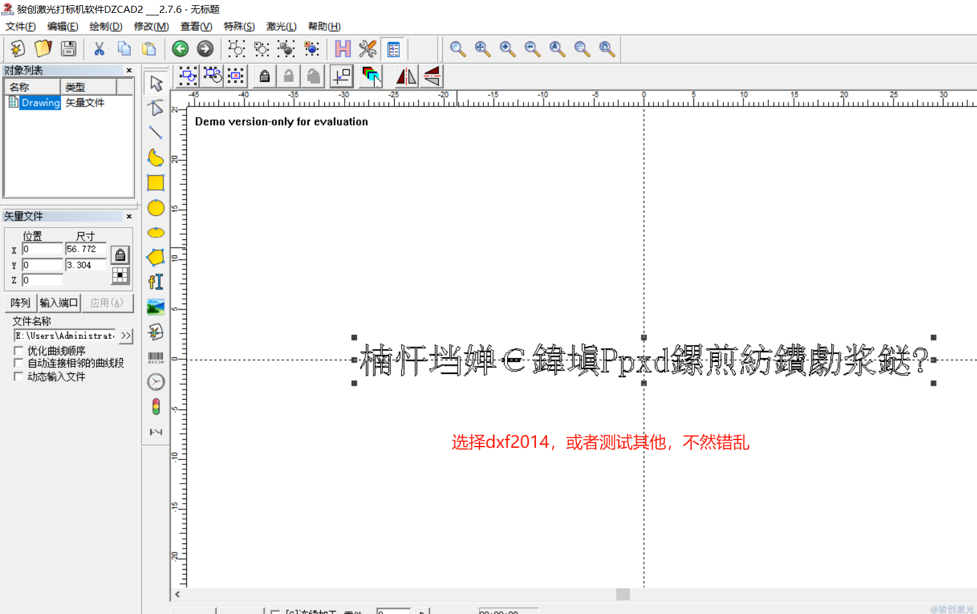Enable 自动连接相邻的曲线段 checkbox
The image size is (977, 614).
(19, 363)
